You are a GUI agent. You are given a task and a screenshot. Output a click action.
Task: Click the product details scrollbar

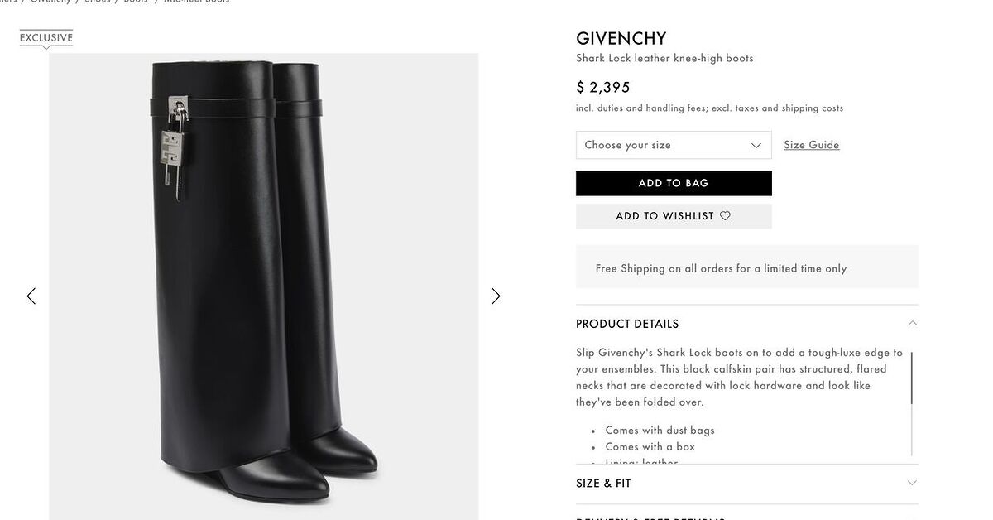(912, 378)
